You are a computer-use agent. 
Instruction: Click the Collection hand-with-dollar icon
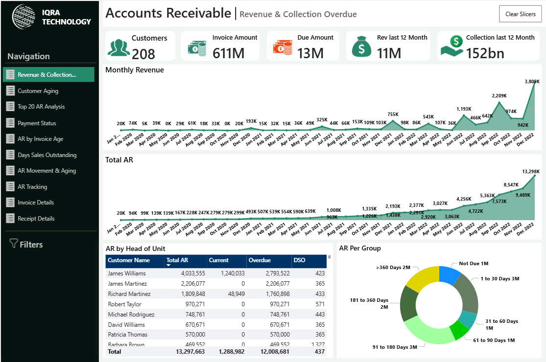(451, 46)
